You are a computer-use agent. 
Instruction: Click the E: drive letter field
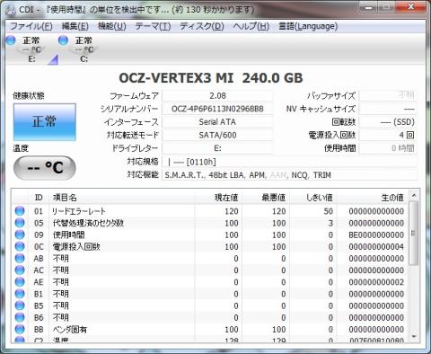click(217, 148)
